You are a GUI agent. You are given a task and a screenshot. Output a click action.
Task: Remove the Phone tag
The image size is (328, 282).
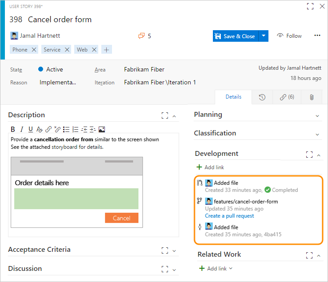[x=34, y=50]
